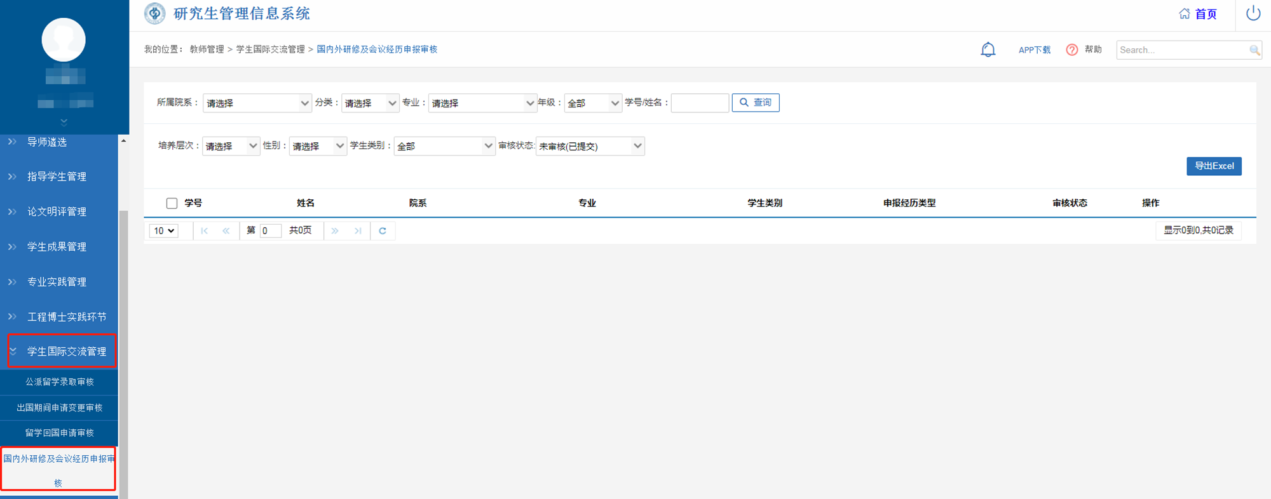Click the help question mark icon
Screen dimensions: 1271x499
(x=1071, y=50)
